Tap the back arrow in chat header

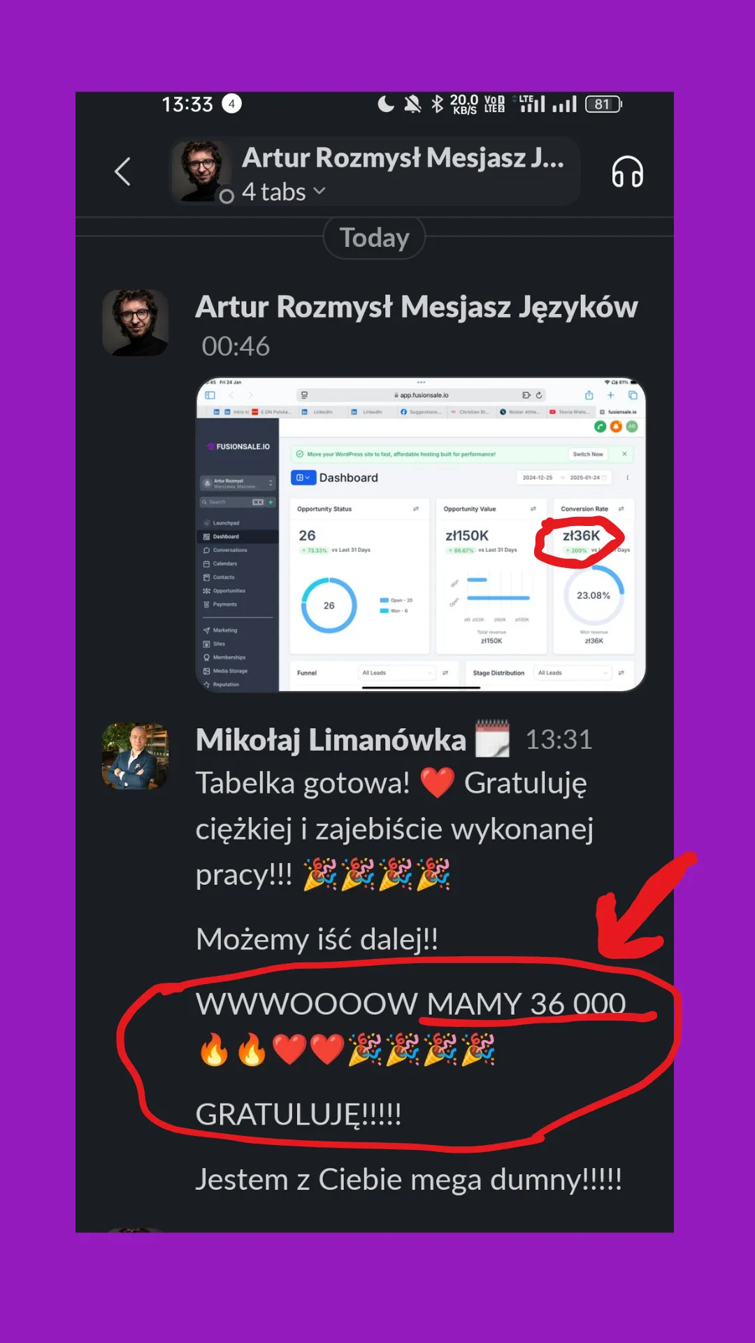click(123, 171)
